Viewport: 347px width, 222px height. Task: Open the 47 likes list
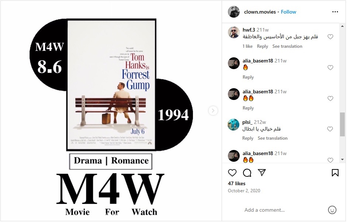coord(237,184)
